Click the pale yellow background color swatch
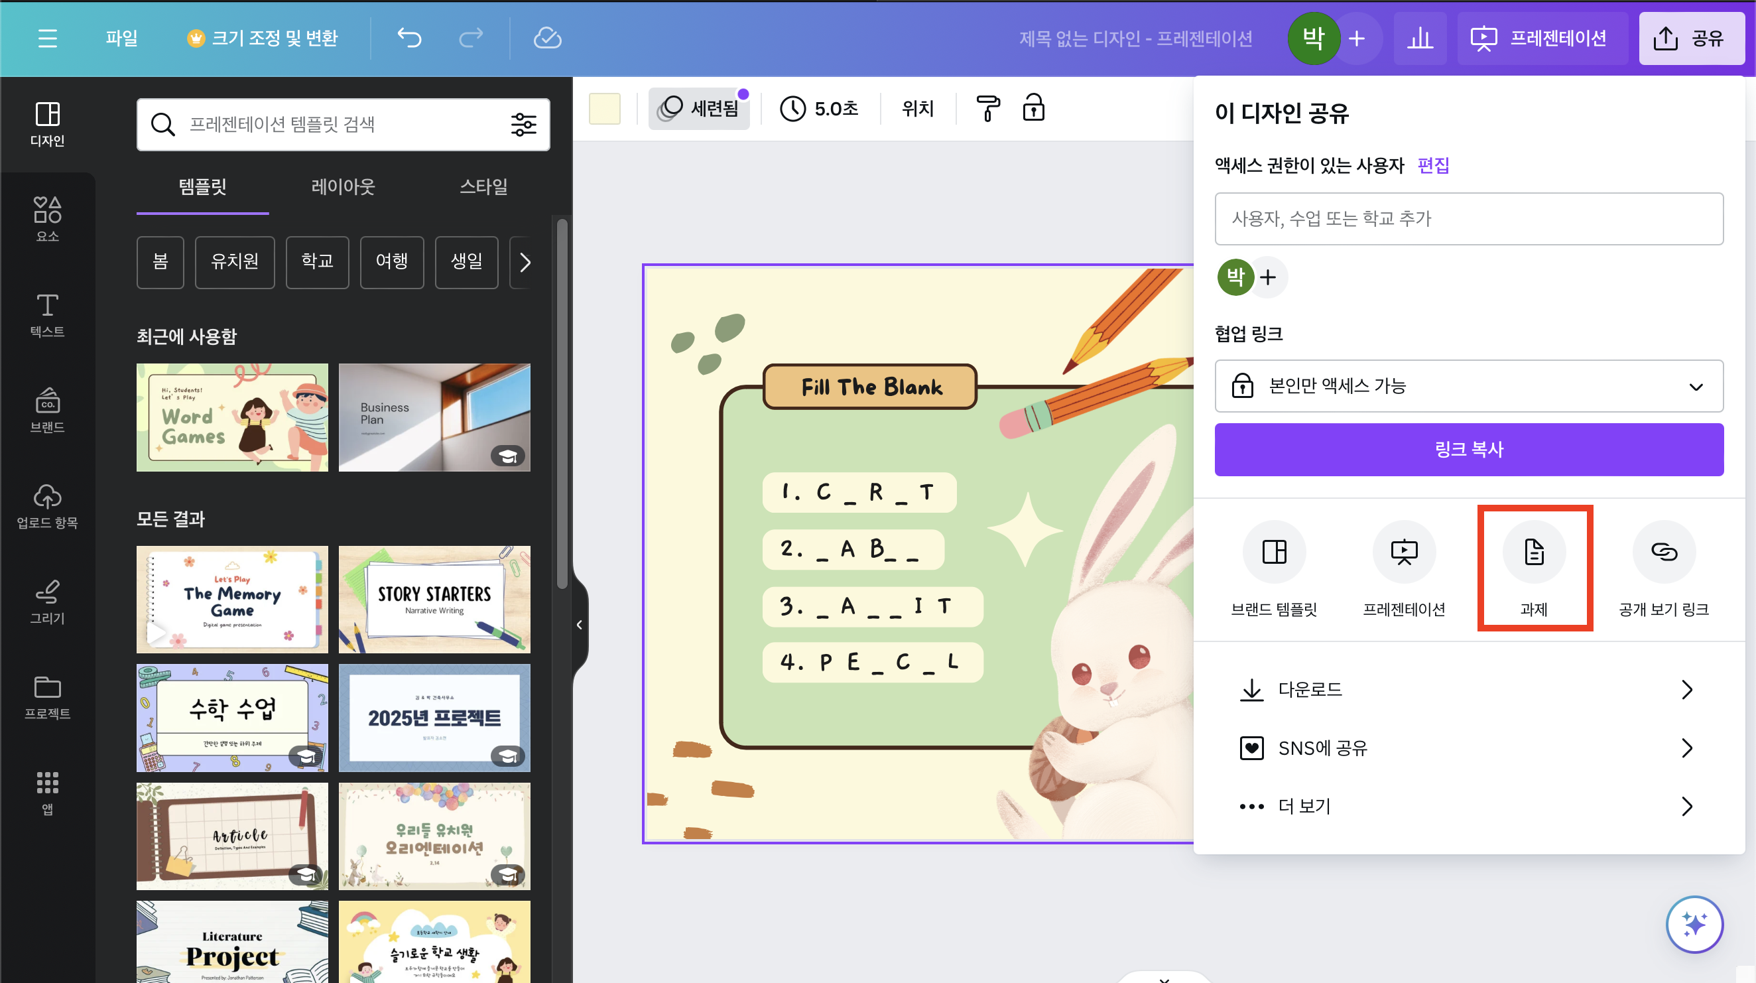Image resolution: width=1756 pixels, height=983 pixels. [x=604, y=108]
